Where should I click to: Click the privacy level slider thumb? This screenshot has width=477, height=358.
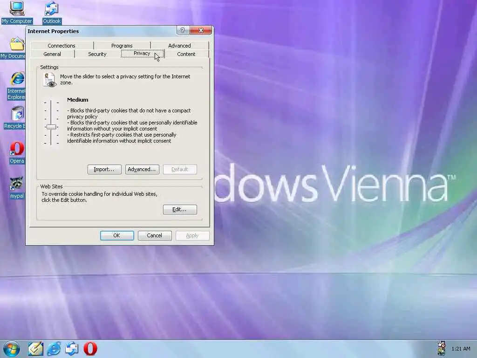click(51, 127)
